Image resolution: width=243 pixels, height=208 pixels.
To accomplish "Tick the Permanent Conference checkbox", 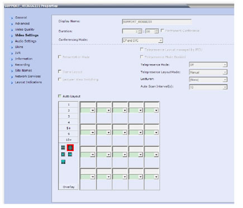I will point(162,31).
